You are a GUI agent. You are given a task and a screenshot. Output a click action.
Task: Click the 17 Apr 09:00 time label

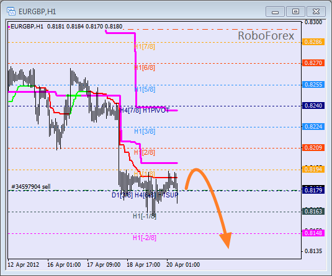(x=104, y=265)
